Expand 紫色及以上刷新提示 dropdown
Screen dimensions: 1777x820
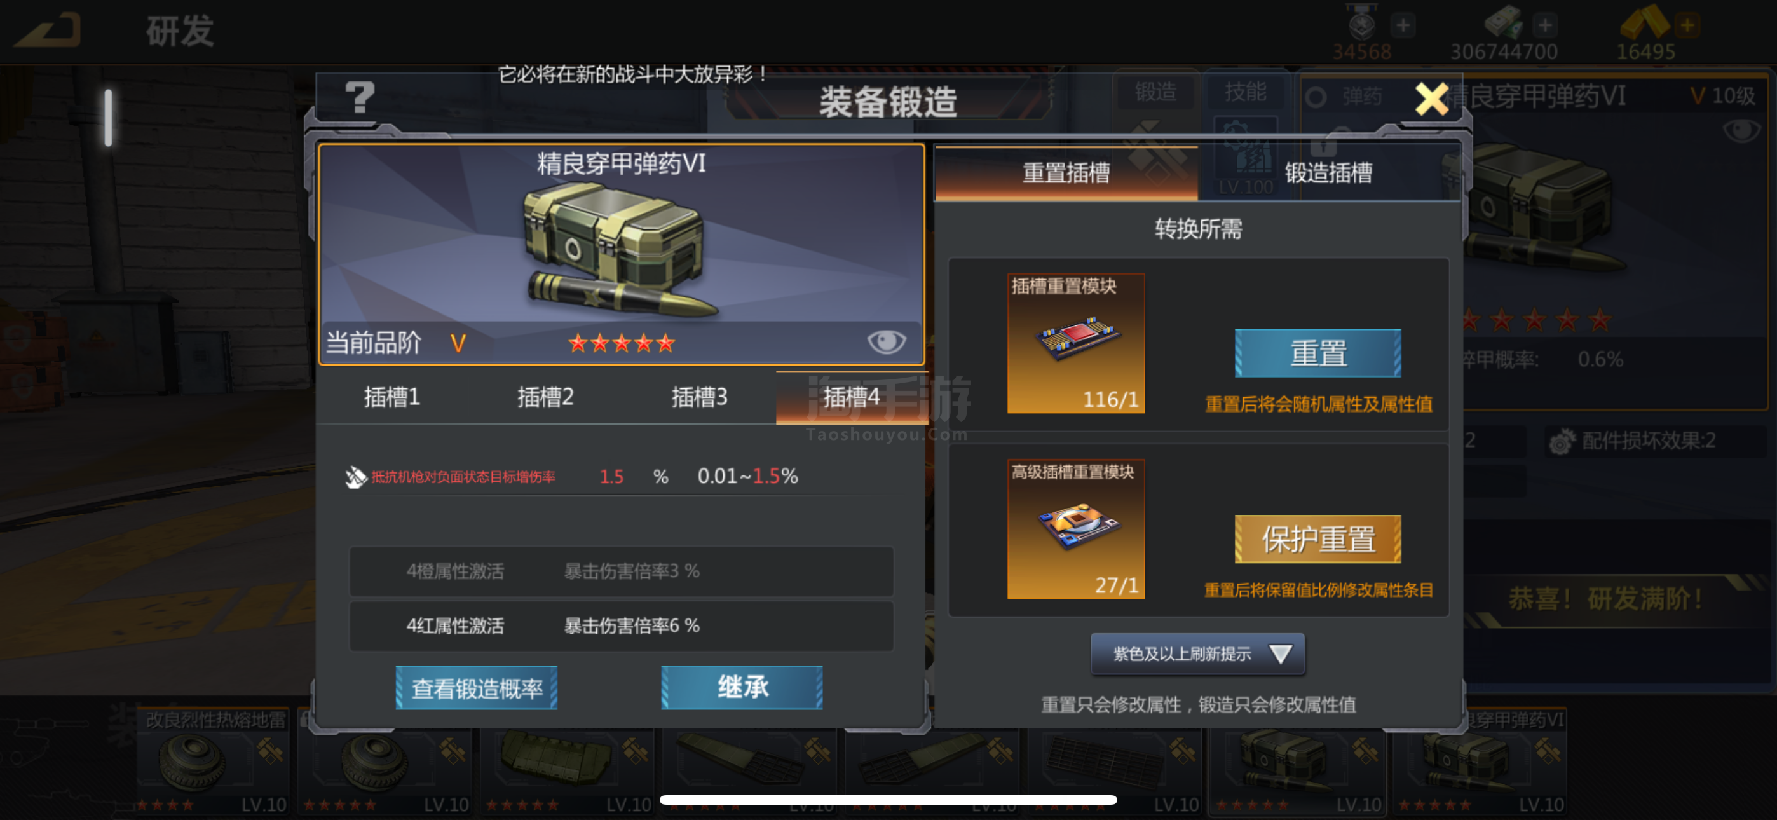1197,653
